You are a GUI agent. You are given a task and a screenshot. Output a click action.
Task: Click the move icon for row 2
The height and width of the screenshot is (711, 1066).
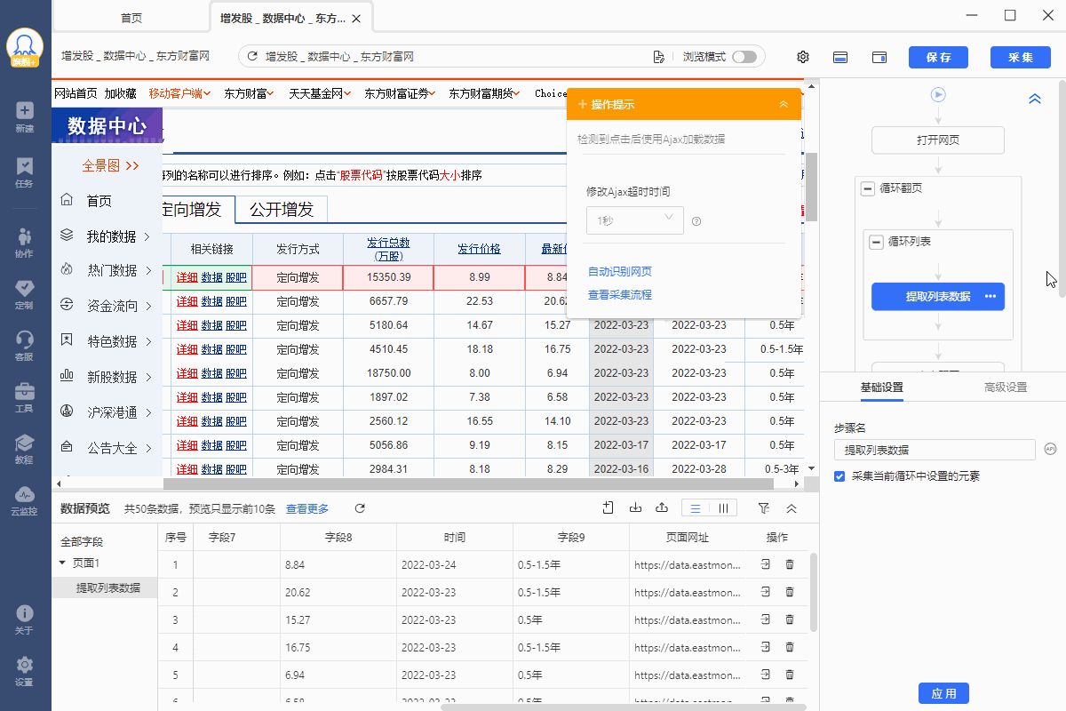[x=765, y=592]
